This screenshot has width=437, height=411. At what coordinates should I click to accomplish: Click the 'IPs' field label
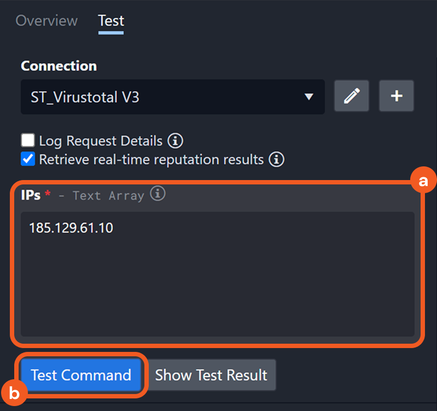(x=31, y=195)
